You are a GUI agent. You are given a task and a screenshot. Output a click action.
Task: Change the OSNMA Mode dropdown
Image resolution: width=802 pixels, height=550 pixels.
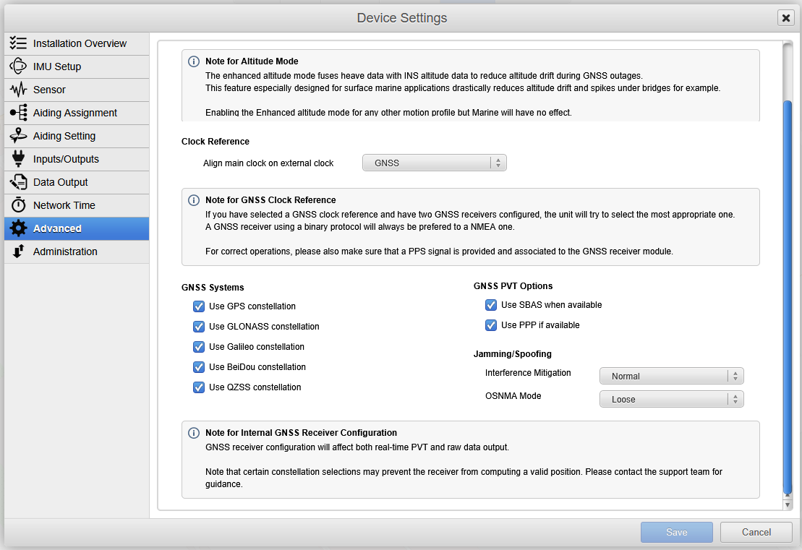click(x=671, y=398)
